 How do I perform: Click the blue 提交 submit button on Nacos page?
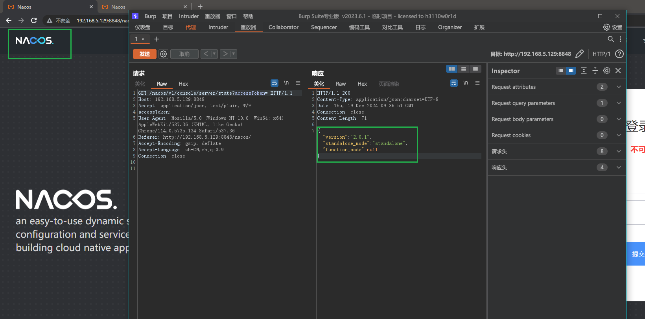pos(636,254)
